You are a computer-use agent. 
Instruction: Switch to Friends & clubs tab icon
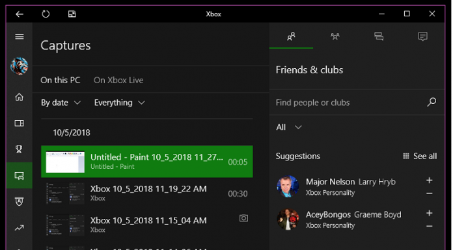click(291, 36)
